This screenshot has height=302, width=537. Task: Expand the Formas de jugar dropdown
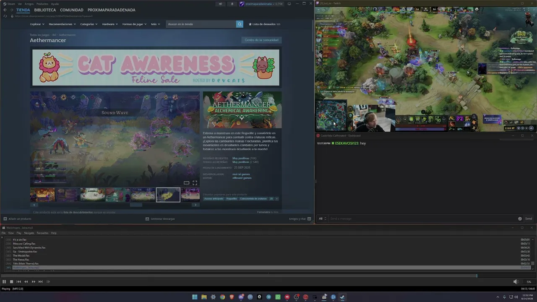tap(135, 24)
